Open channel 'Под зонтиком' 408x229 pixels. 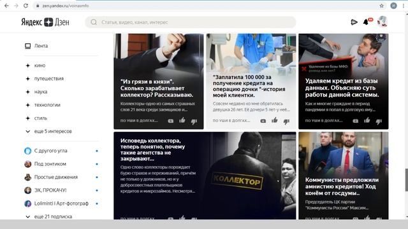(50, 164)
